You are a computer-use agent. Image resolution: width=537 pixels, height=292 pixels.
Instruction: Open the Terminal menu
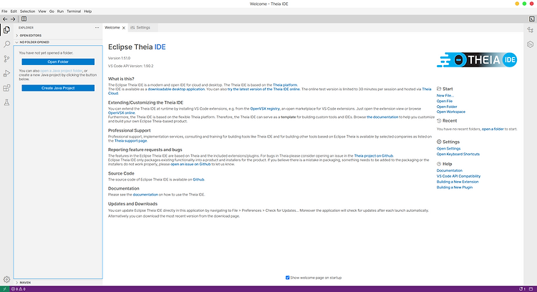(74, 11)
